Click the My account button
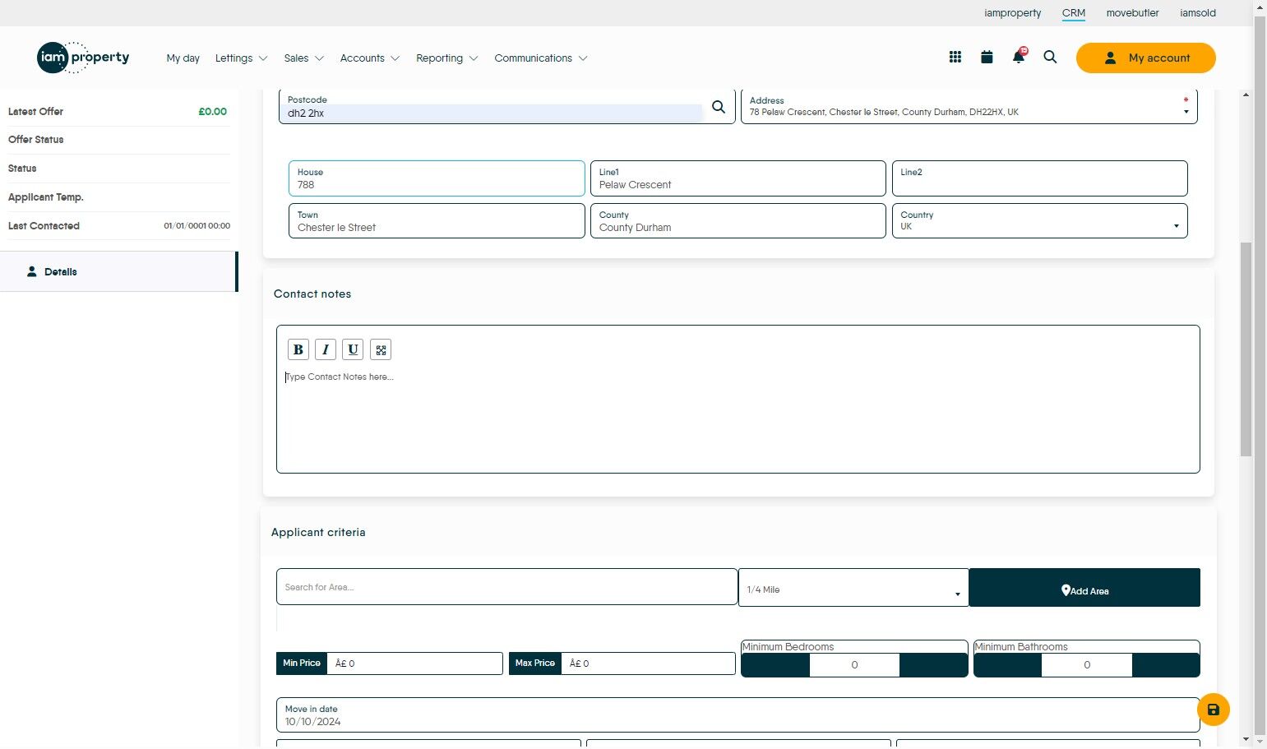The image size is (1267, 749). point(1145,58)
